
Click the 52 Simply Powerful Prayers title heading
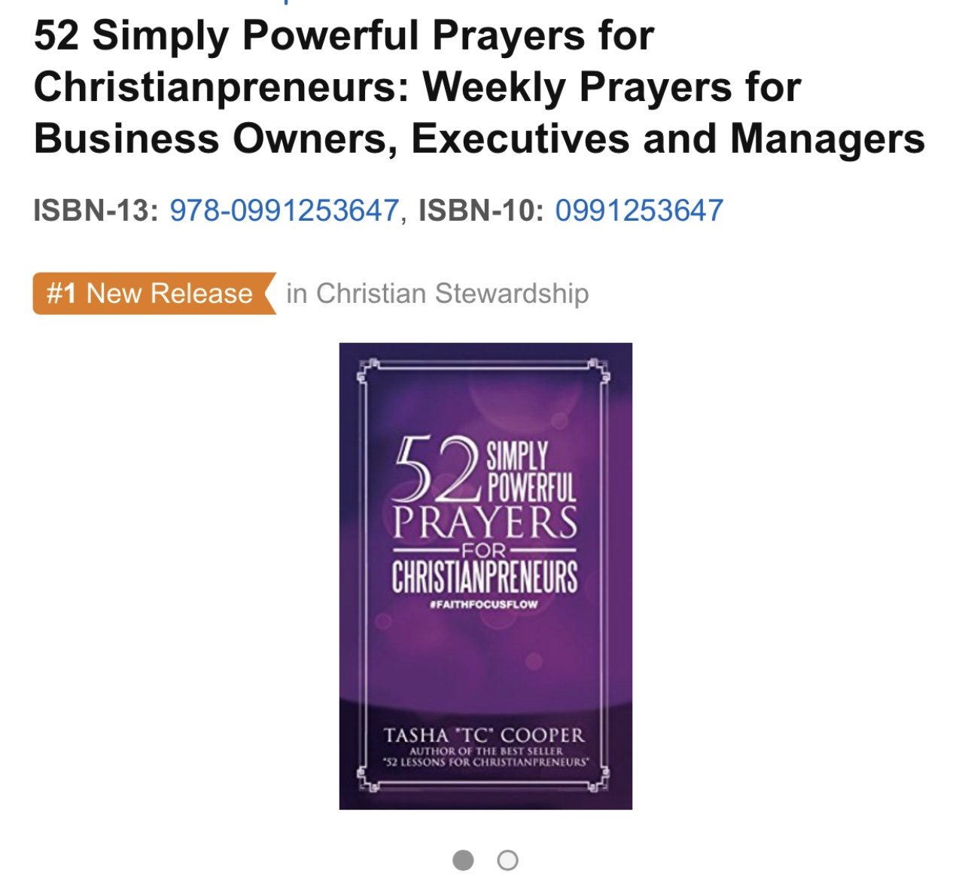coord(479,87)
